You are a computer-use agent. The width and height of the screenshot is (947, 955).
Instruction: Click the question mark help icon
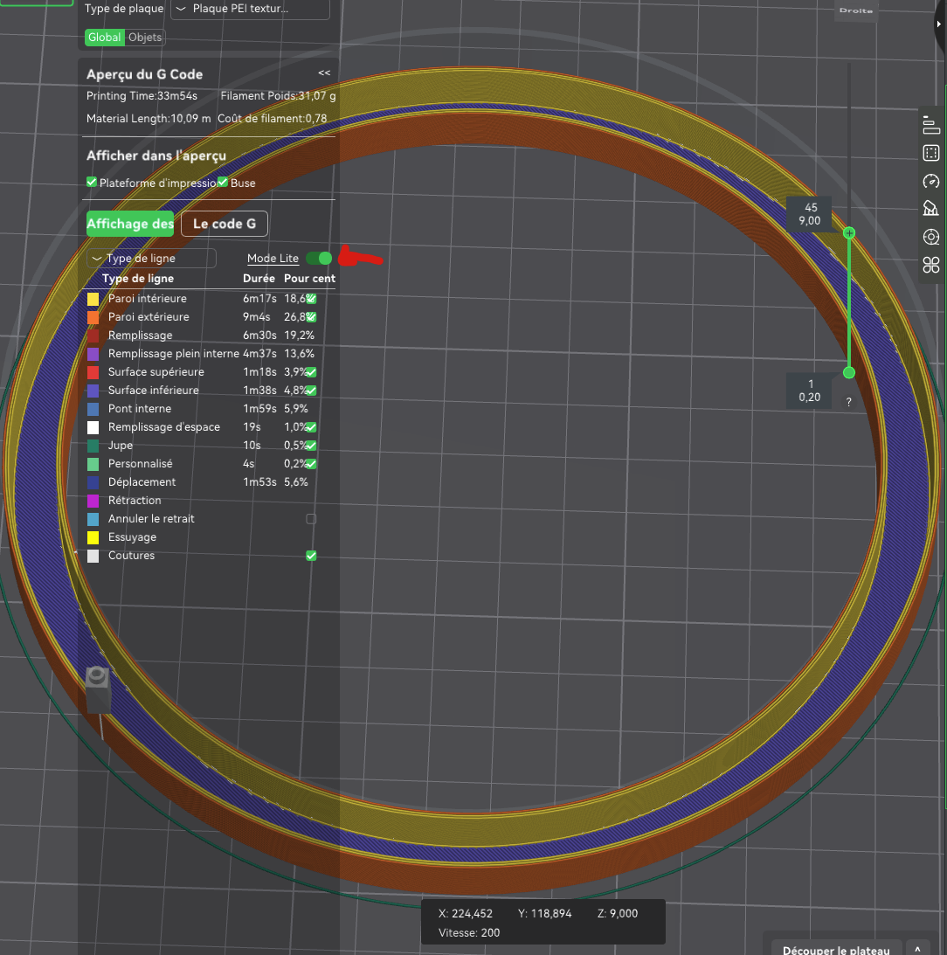pos(849,402)
